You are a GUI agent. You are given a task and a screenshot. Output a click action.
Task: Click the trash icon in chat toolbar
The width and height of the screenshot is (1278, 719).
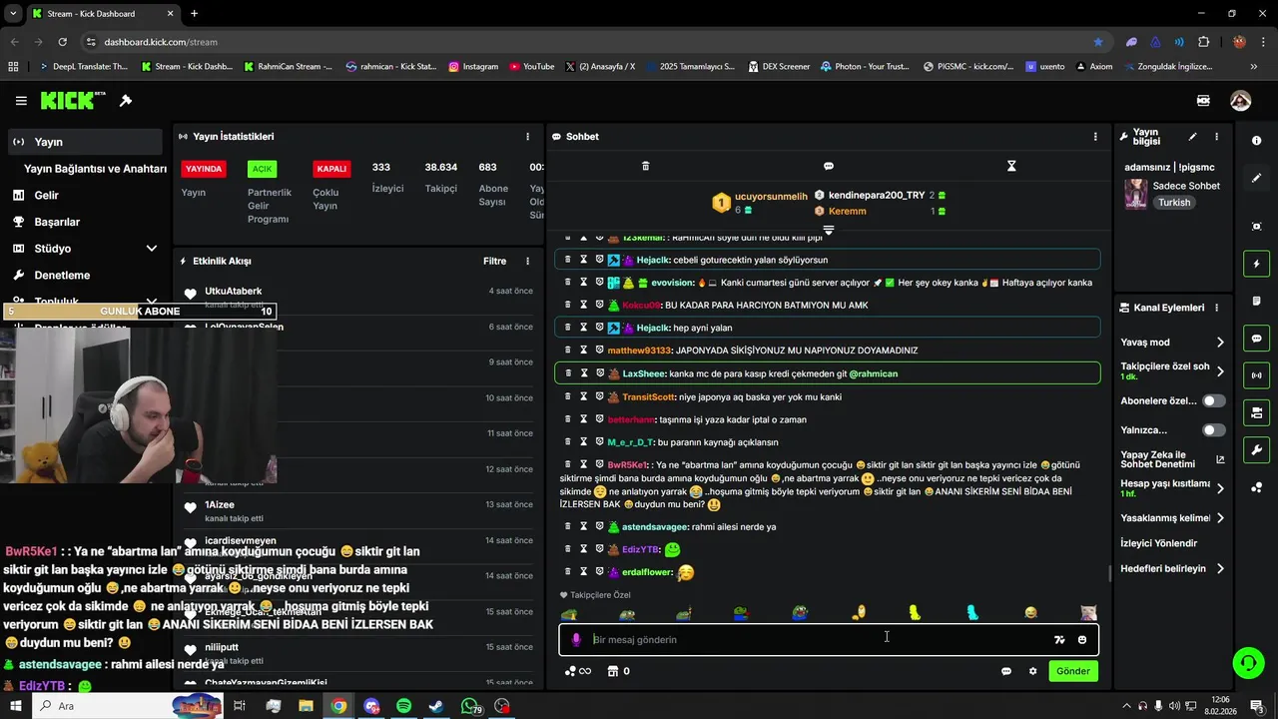click(x=645, y=166)
